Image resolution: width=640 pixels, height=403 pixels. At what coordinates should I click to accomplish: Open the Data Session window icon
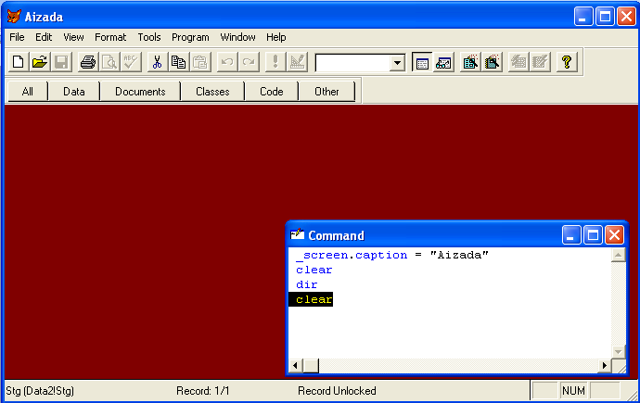[443, 62]
